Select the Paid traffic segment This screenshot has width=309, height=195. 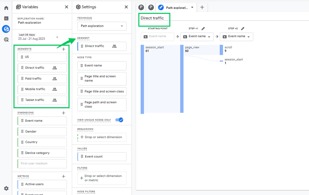pyautogui.click(x=42, y=79)
